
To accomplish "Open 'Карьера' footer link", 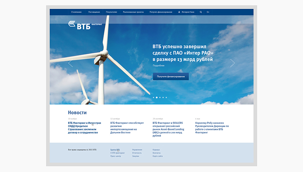I will 156,150.
